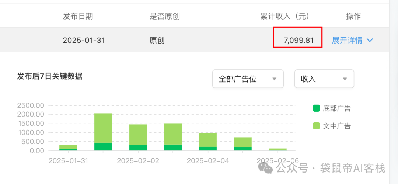Click the tallest bar above 2000.00
Image resolution: width=398 pixels, height=184 pixels.
point(103,132)
